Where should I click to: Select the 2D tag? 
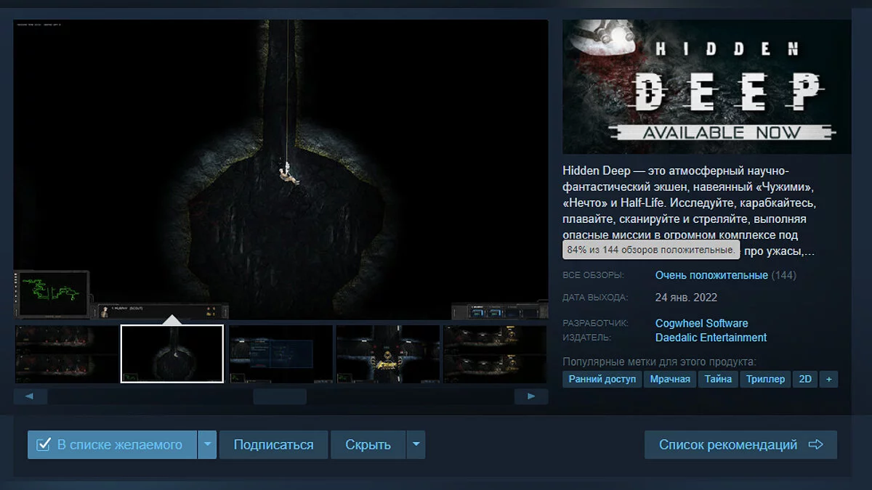coord(805,379)
